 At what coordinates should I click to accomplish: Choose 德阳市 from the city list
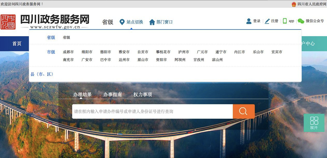106,52
